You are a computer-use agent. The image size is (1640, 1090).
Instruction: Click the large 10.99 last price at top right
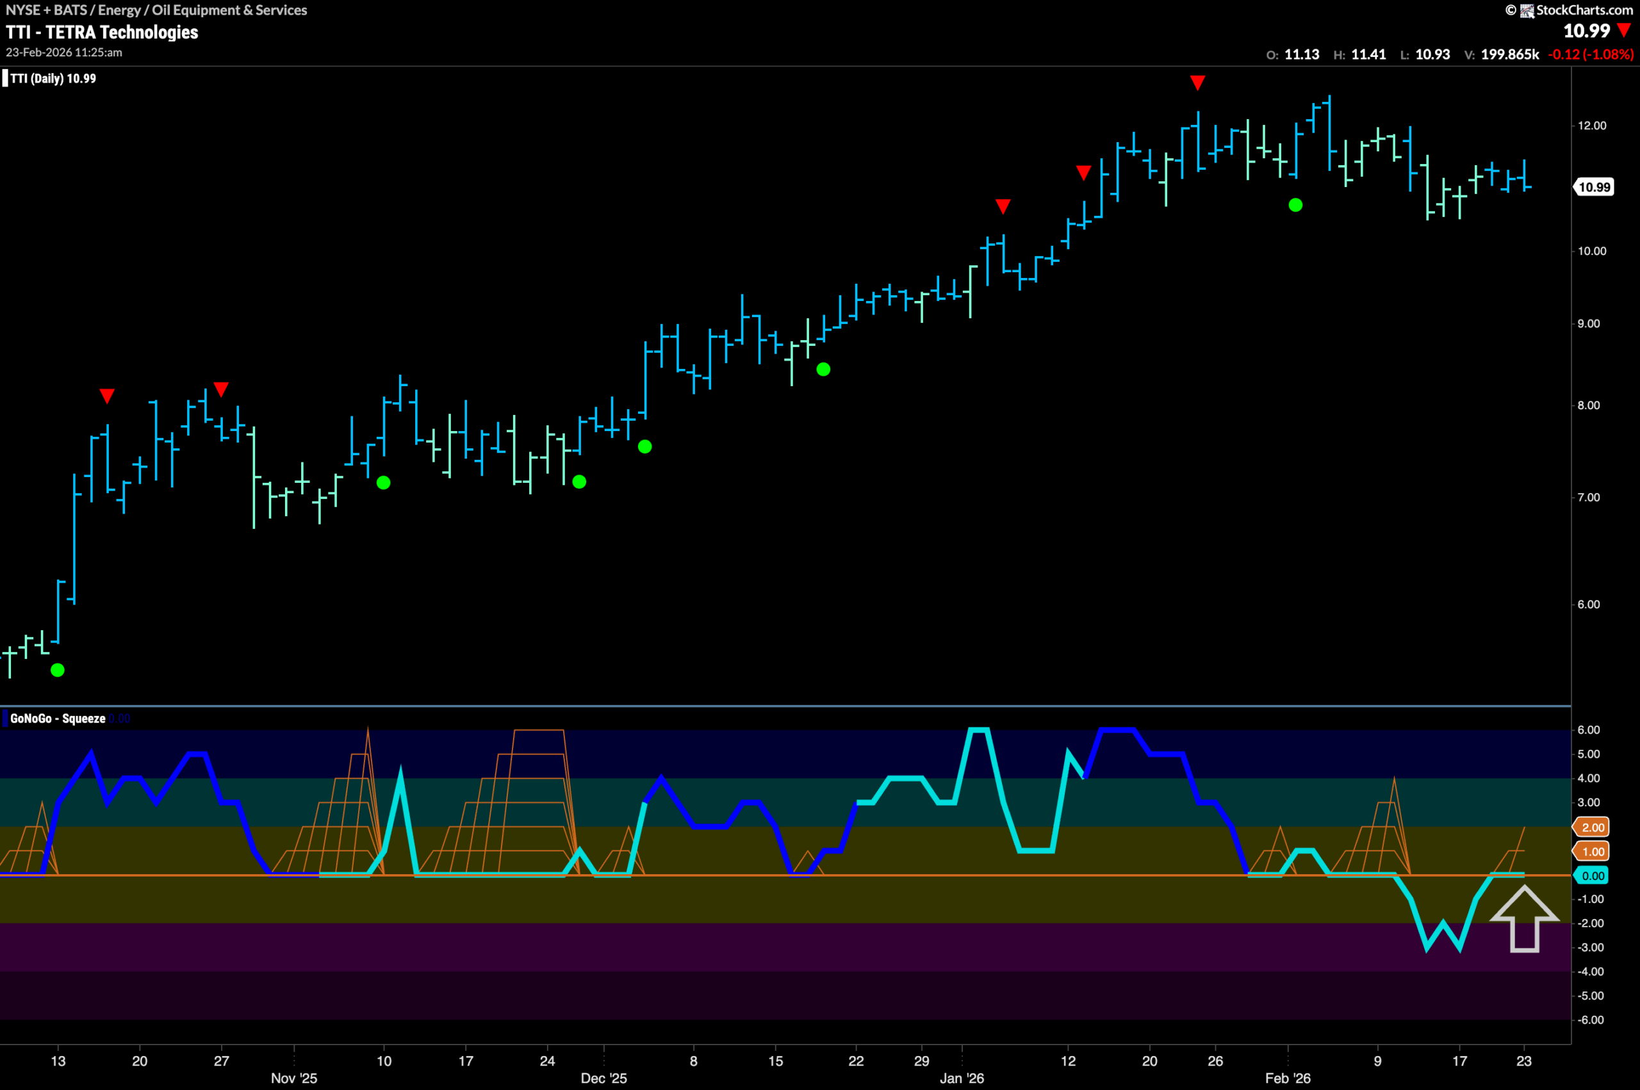point(1586,31)
